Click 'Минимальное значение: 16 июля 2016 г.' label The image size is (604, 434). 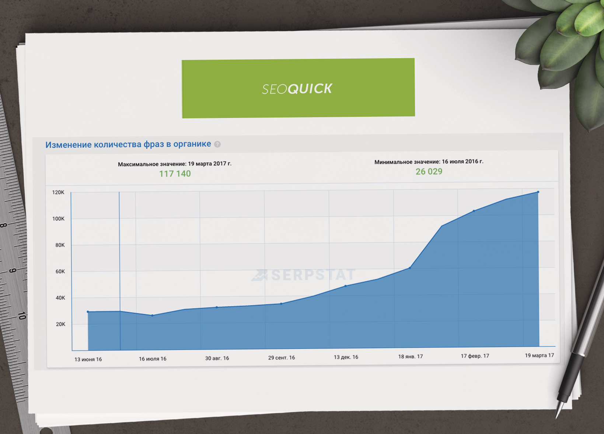point(429,161)
